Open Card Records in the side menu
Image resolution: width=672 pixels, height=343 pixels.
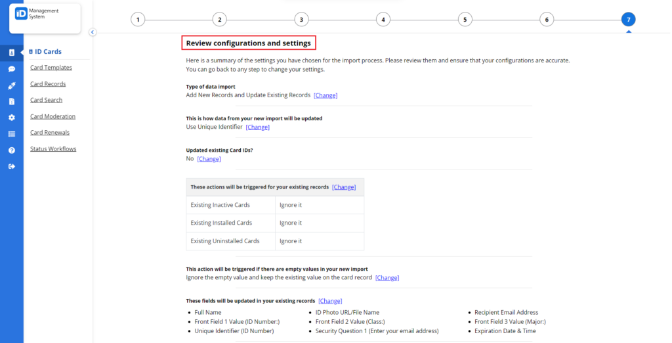click(48, 84)
